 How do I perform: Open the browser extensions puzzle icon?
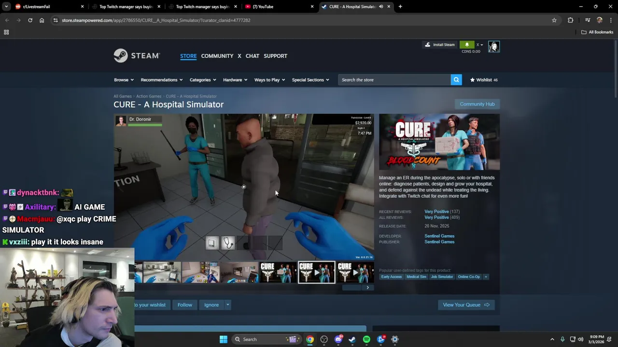click(x=571, y=20)
